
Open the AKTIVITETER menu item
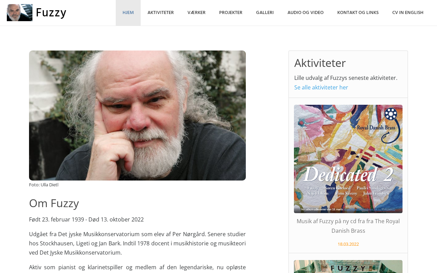point(160,13)
